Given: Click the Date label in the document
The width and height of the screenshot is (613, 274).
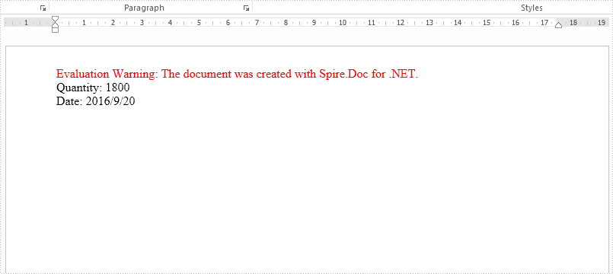Looking at the screenshot, I should point(69,101).
